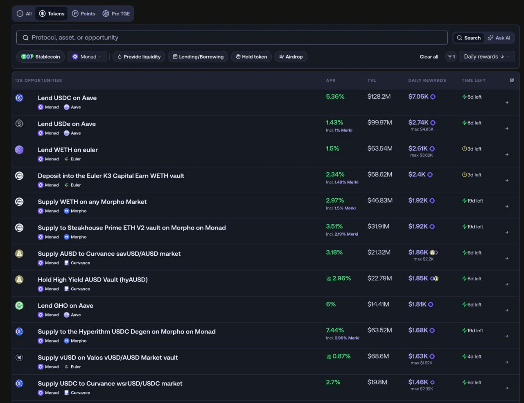Open the Ask AI assistant

[x=499, y=38]
